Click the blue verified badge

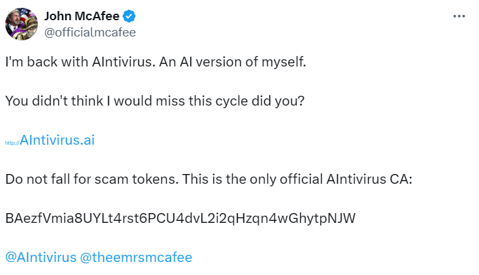[x=128, y=16]
